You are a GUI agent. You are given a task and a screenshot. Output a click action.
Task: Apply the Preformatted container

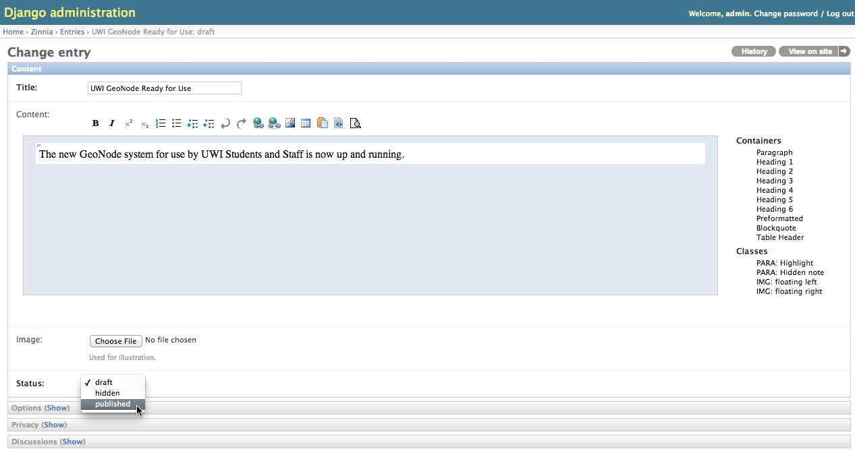click(x=779, y=218)
